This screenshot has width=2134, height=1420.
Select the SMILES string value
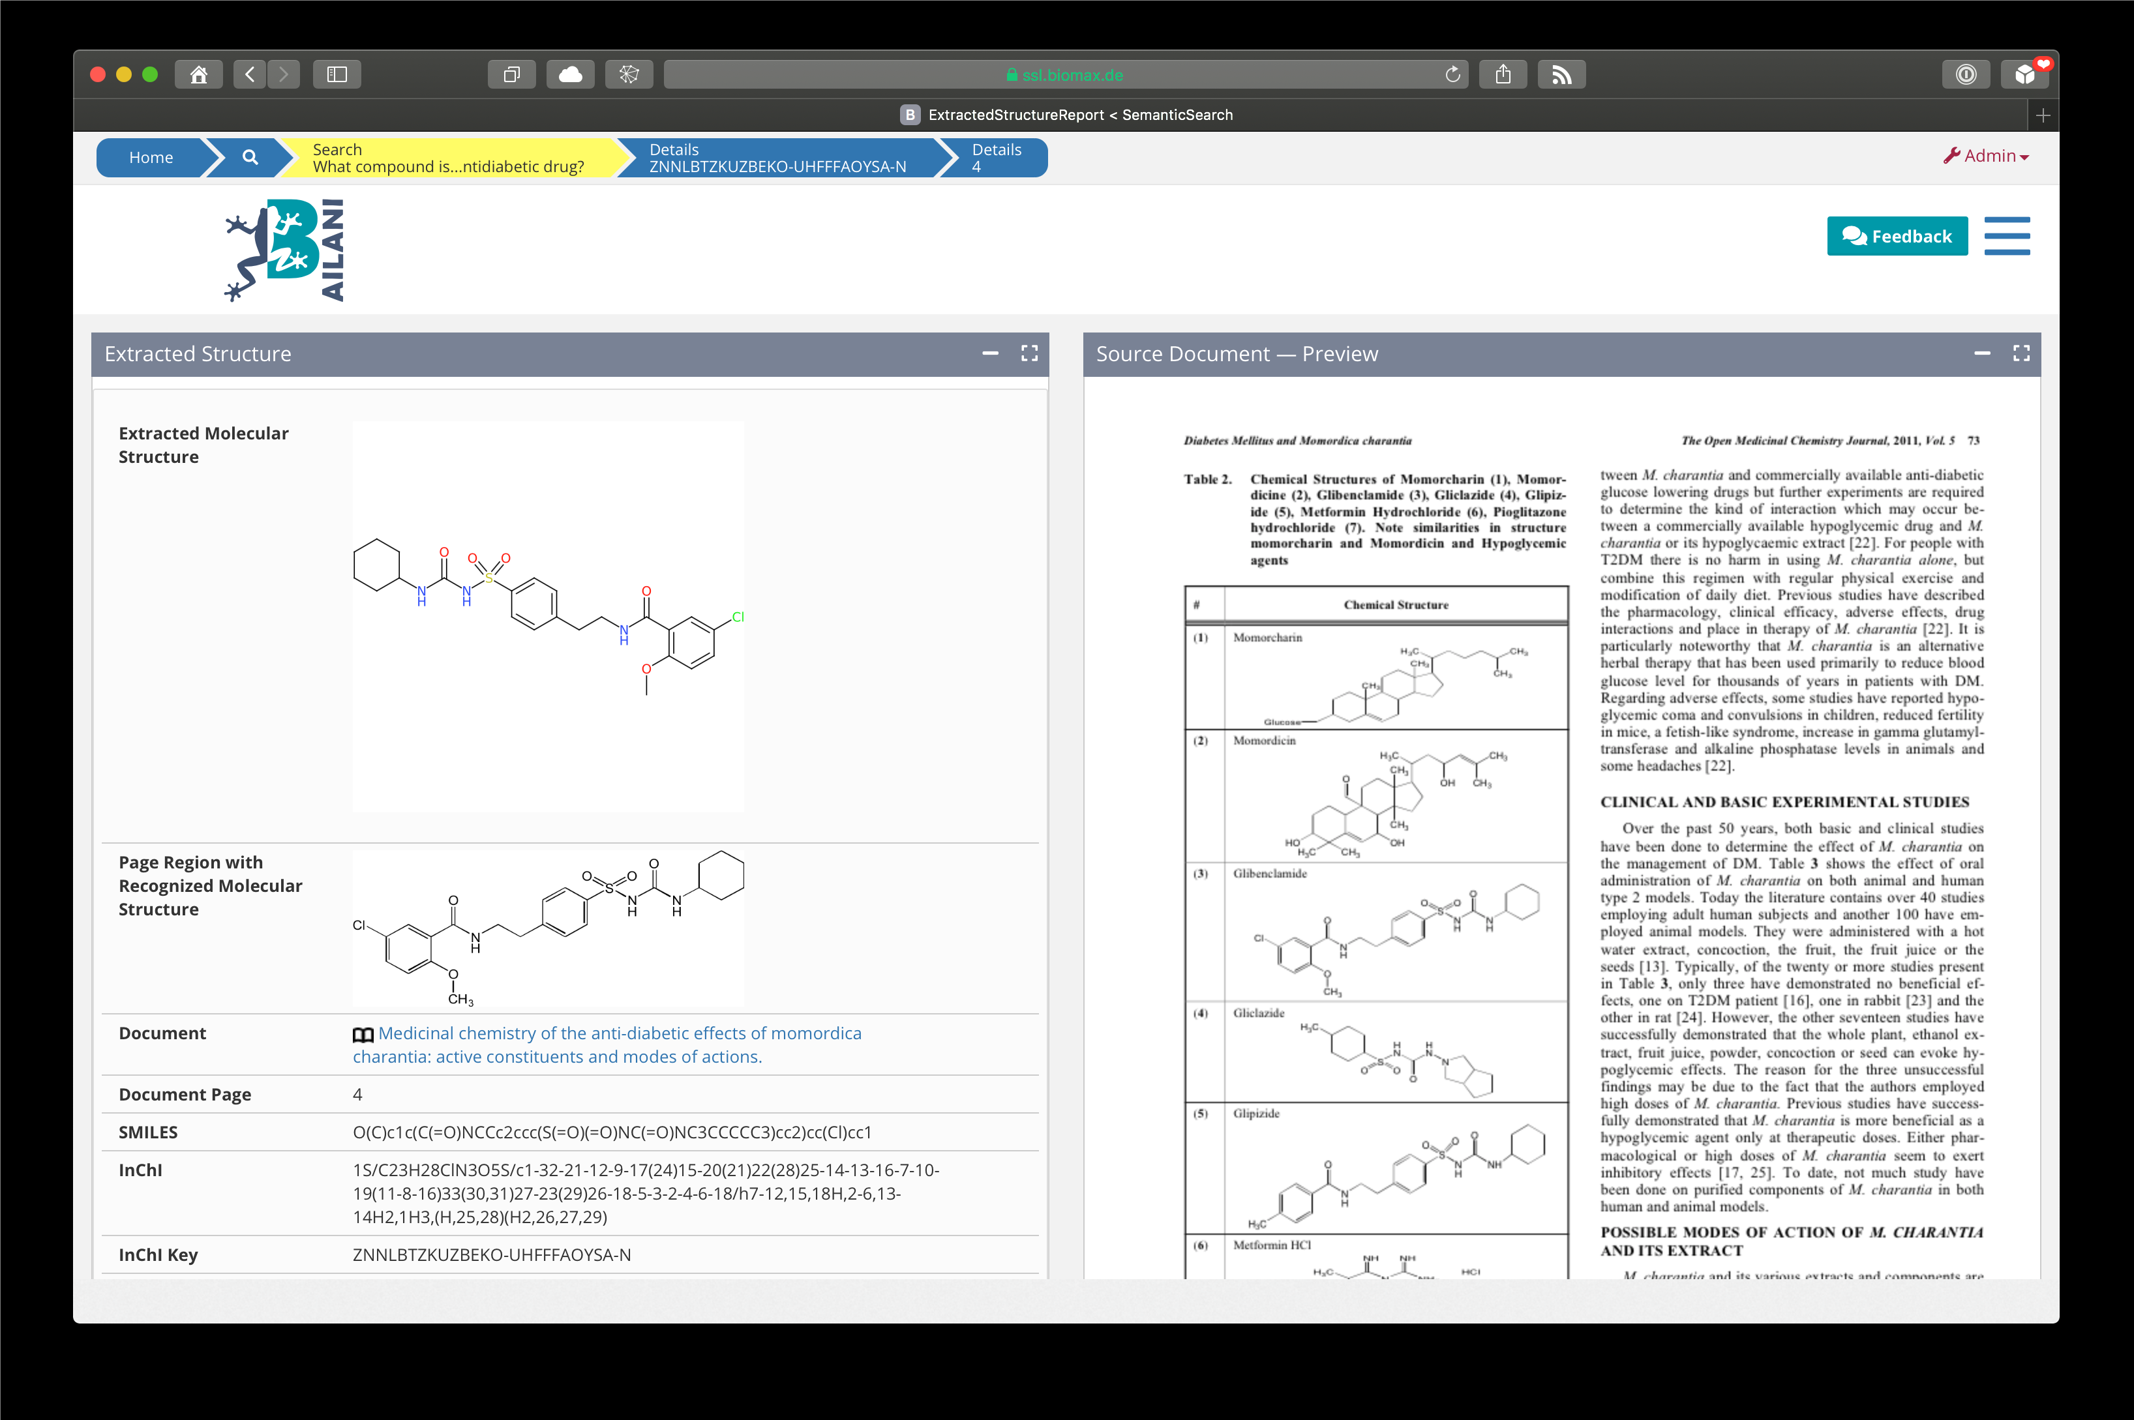[x=612, y=1132]
